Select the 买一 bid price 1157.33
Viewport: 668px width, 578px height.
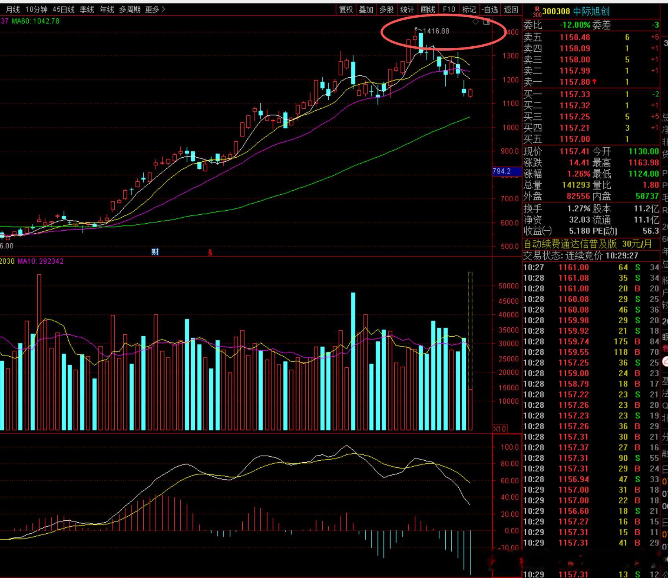(575, 94)
